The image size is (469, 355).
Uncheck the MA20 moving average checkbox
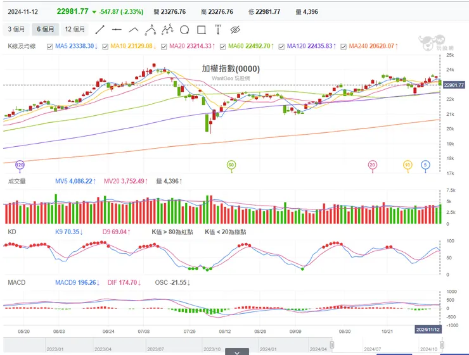[164, 46]
